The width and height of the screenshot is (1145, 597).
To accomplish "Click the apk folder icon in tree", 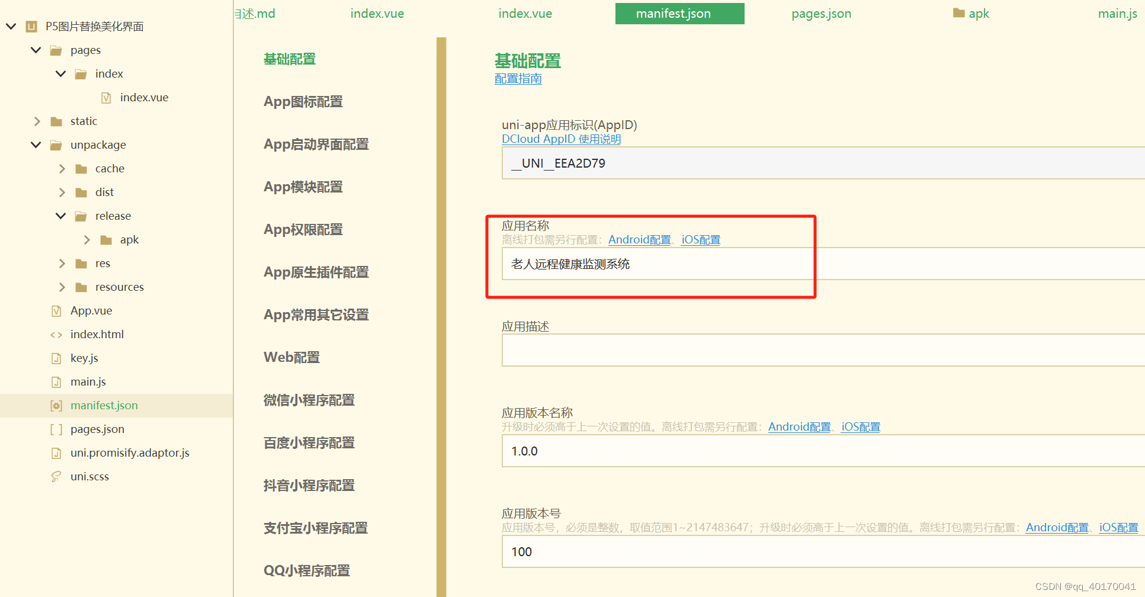I will coord(106,240).
